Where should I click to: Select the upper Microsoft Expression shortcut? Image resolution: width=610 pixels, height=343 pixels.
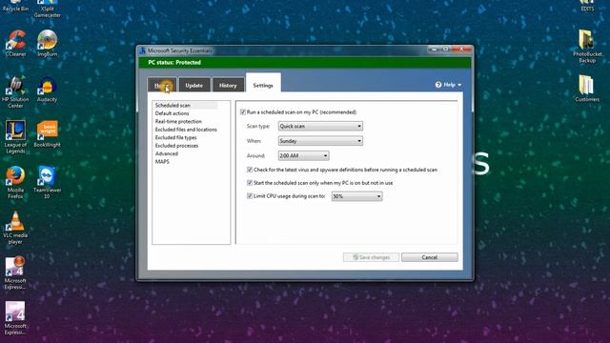pos(15,272)
